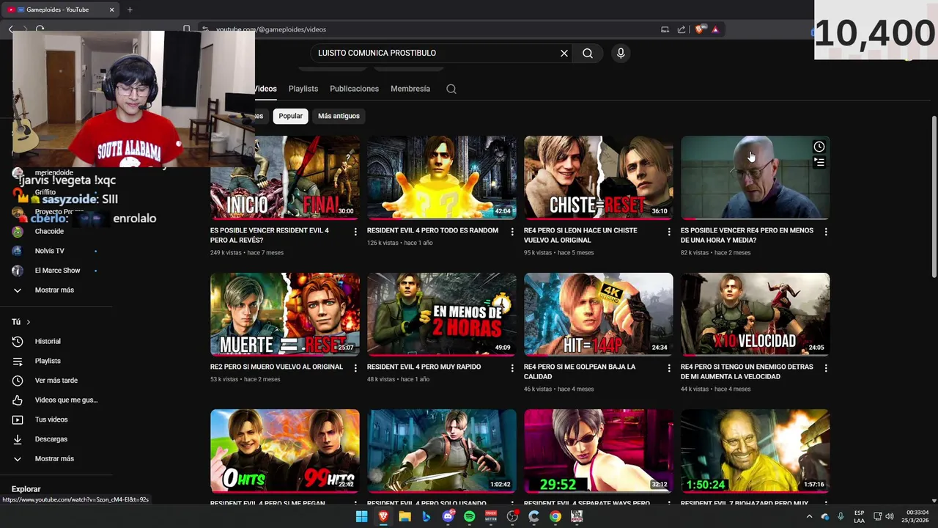Open three-dot menu for RESIDENT EVIL 4 PERO AL REVÉS
Screen dimensions: 938x528
(x=355, y=232)
